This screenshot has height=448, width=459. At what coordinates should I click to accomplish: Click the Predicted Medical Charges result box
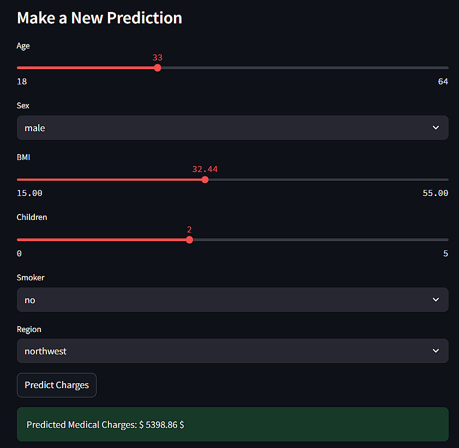[232, 425]
